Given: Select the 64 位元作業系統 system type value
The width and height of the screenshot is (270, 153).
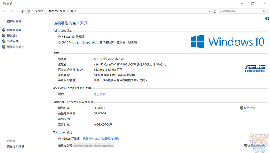Looking at the screenshot, I should click(114, 75).
